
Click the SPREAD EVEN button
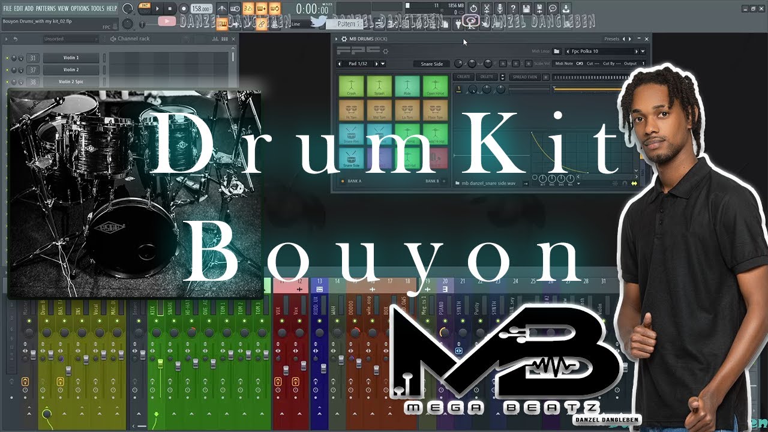(x=525, y=77)
